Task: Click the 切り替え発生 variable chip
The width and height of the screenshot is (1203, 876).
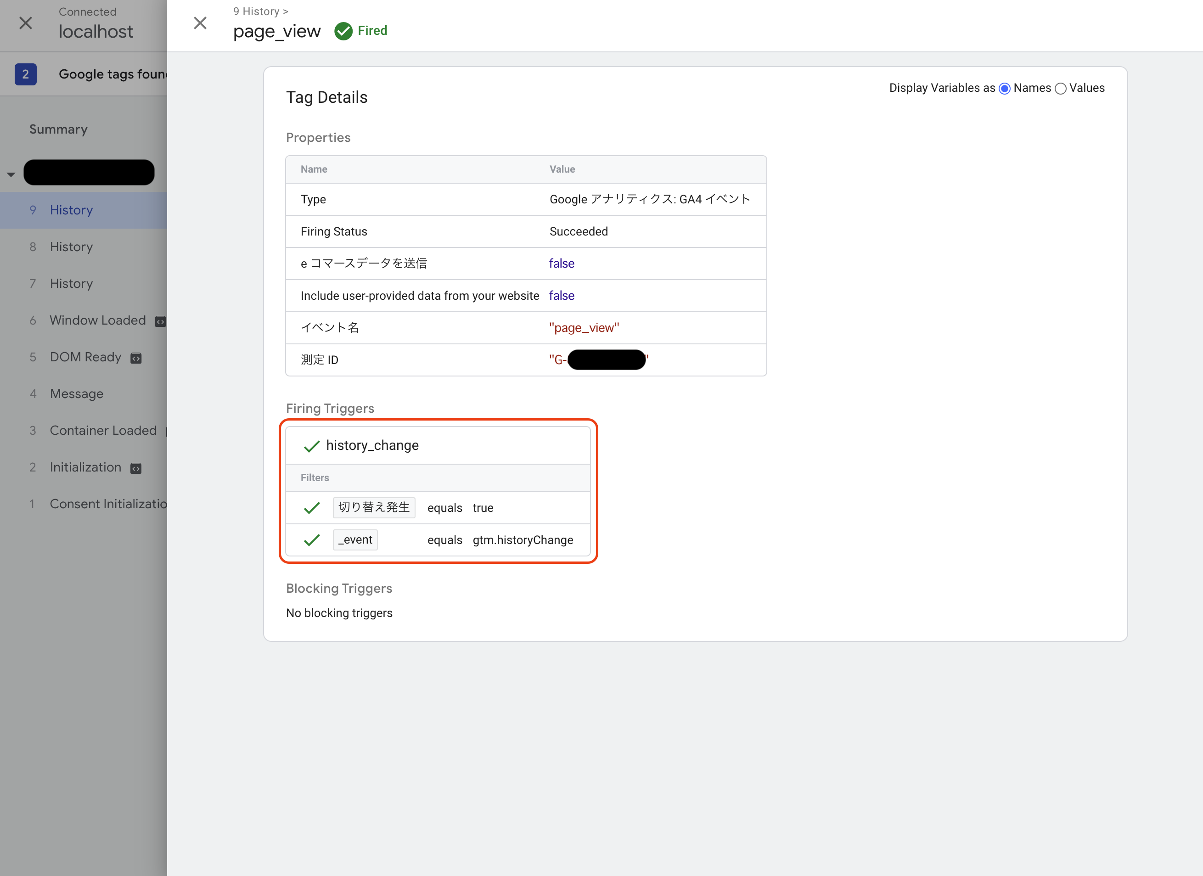Action: point(373,507)
